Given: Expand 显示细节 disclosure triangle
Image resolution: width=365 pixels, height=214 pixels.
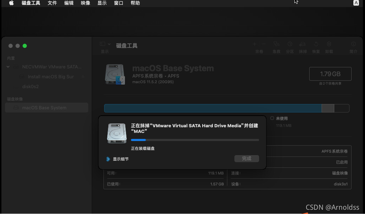Looking at the screenshot, I should click(x=108, y=159).
